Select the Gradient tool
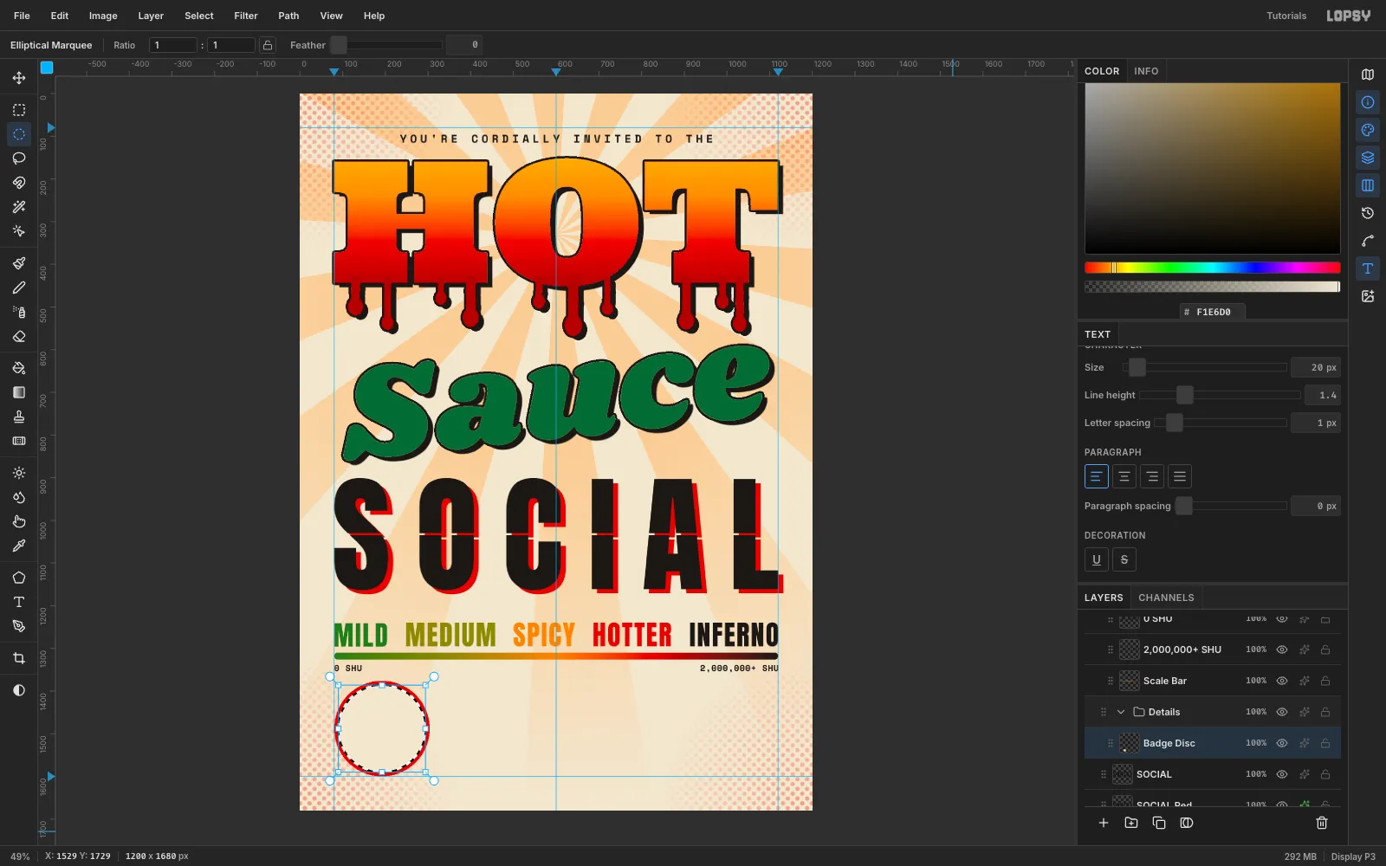Image resolution: width=1386 pixels, height=866 pixels. tap(19, 392)
